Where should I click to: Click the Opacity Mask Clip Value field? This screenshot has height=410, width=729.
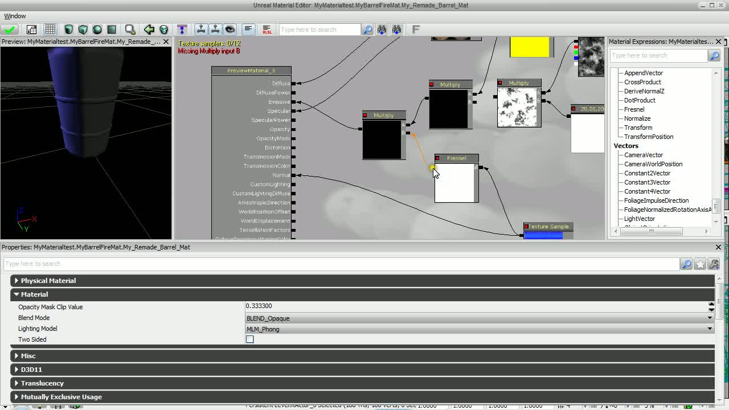coord(399,306)
